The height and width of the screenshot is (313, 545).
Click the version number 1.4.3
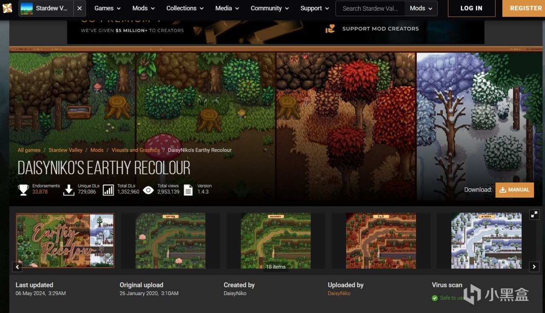click(203, 192)
